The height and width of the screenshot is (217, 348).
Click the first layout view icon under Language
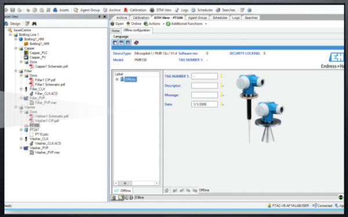[x=115, y=43]
